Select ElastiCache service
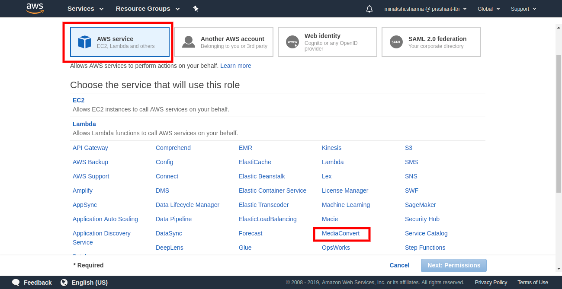Viewport: 562px width, 289px height. click(x=255, y=162)
